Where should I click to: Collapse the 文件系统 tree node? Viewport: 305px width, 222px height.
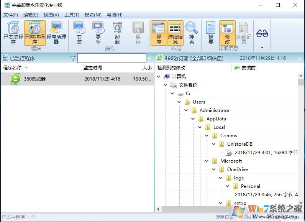[x=166, y=85]
